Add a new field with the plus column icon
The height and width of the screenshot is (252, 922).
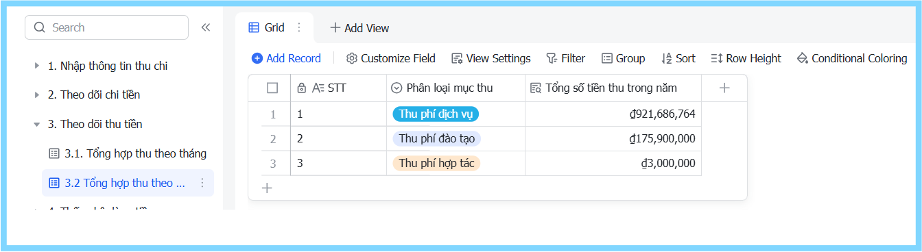pyautogui.click(x=724, y=88)
